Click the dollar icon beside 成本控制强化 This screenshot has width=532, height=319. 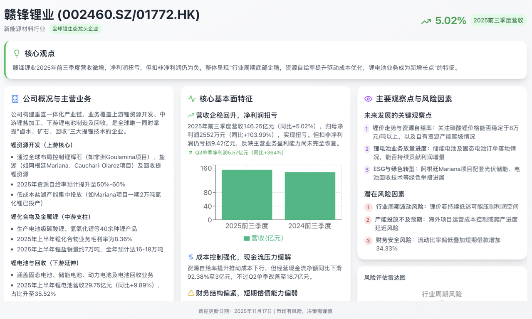(x=191, y=257)
